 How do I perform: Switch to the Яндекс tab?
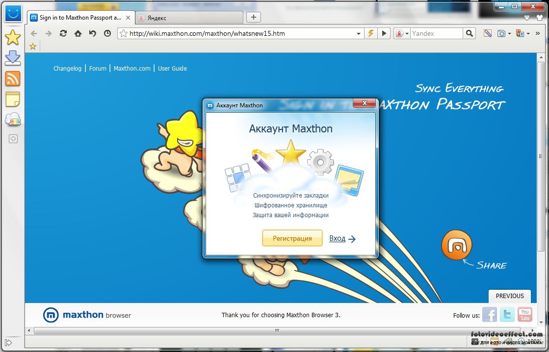pos(189,18)
